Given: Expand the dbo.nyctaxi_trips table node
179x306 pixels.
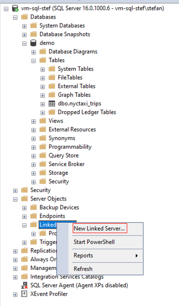Looking at the screenshot, I should click(x=42, y=104).
